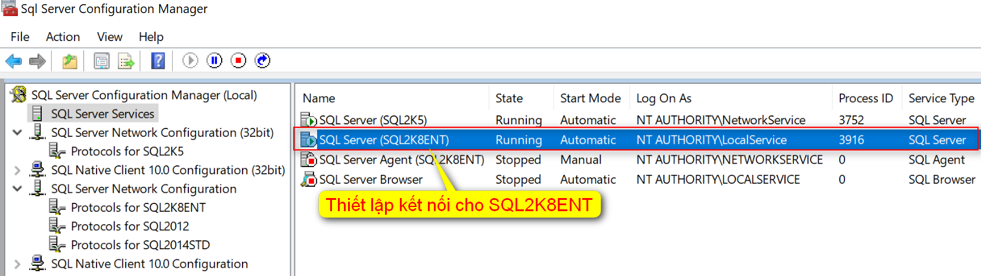Open the View menu
The height and width of the screenshot is (276, 981).
[x=110, y=37]
